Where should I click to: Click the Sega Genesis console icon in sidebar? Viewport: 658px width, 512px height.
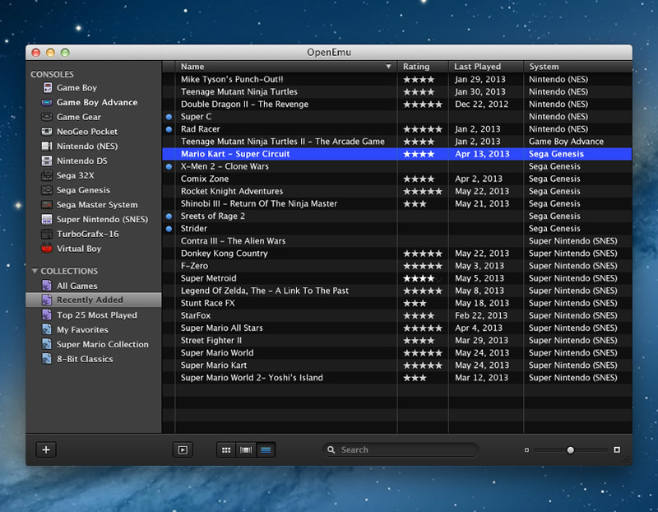pyautogui.click(x=47, y=190)
